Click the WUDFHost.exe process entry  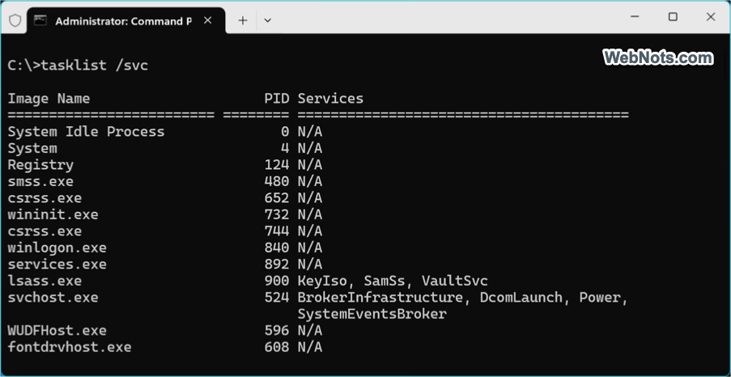[x=57, y=331]
